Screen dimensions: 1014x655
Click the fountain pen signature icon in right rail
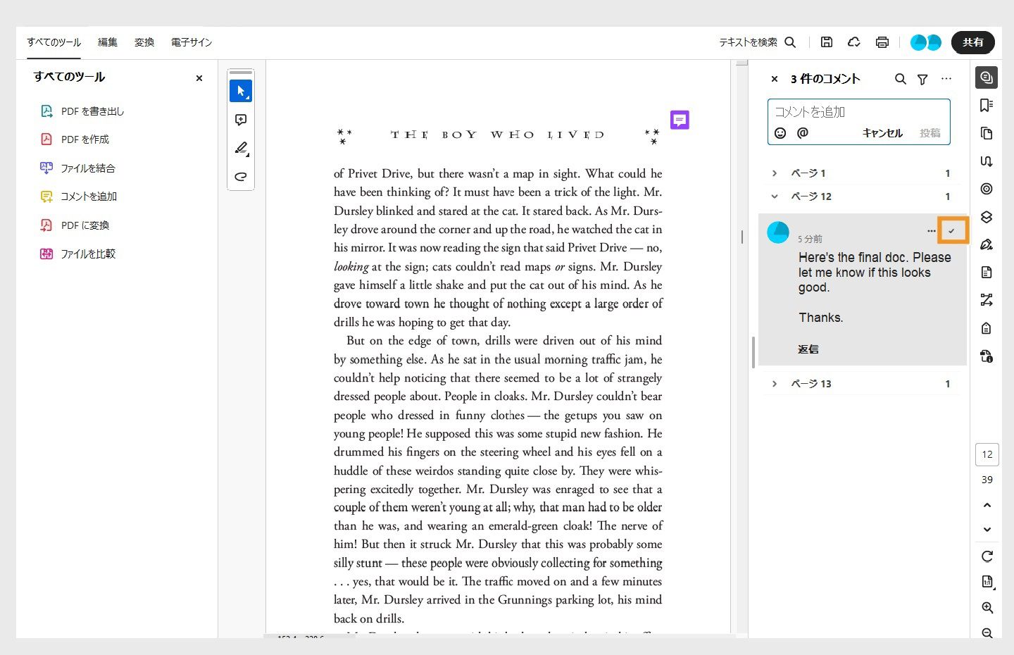(987, 244)
